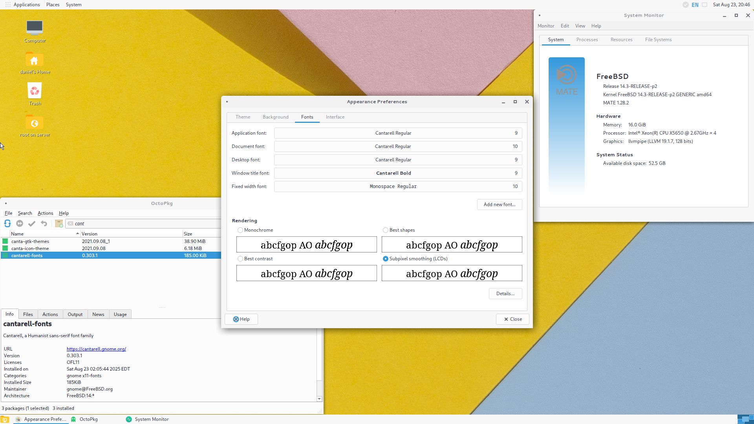Image resolution: width=754 pixels, height=424 pixels.
Task: Open the Application font chooser
Action: (x=398, y=133)
